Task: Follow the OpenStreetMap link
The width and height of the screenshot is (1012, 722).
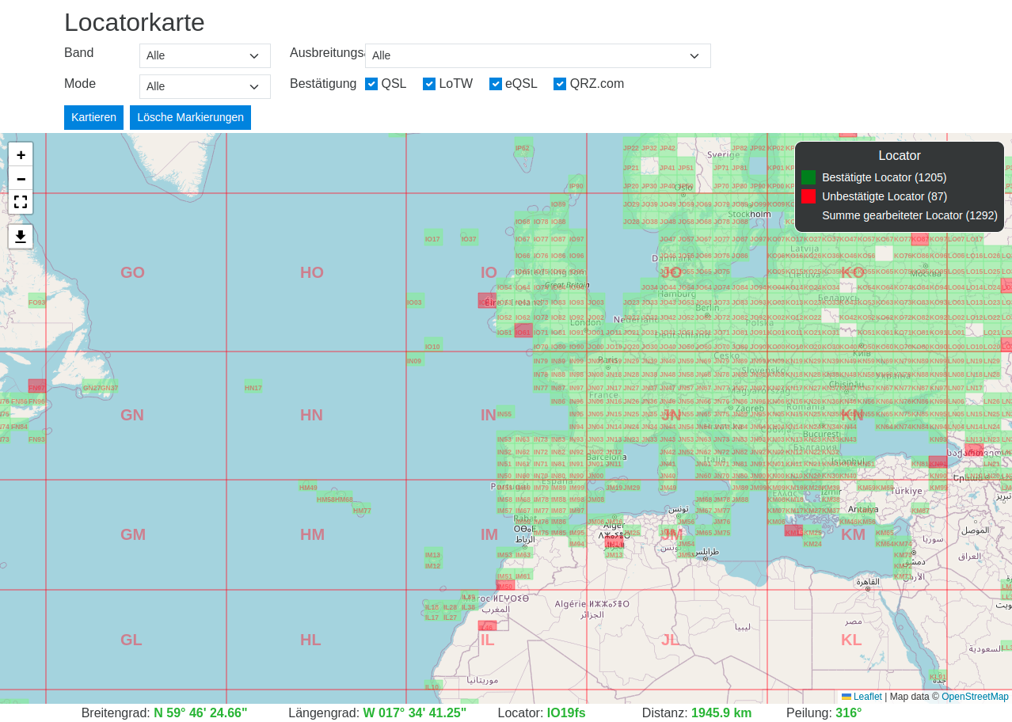Action: (x=975, y=697)
